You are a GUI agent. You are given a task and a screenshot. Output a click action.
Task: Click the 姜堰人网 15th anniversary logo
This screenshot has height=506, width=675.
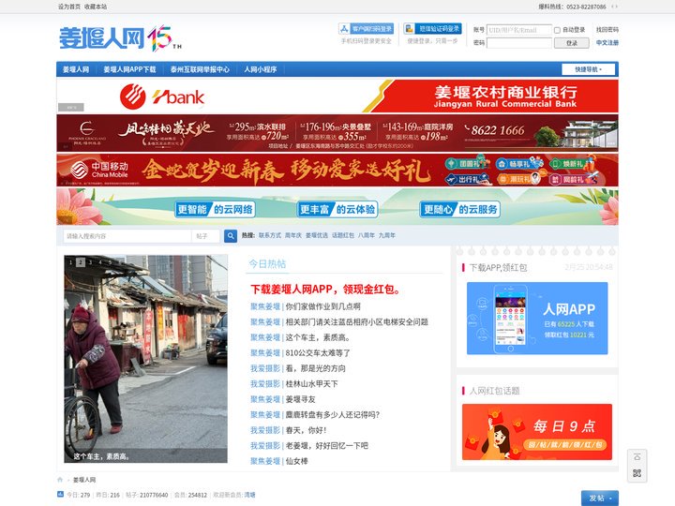[x=120, y=38]
